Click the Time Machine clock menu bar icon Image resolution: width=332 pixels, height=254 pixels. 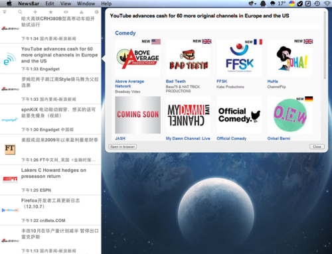point(317,3)
